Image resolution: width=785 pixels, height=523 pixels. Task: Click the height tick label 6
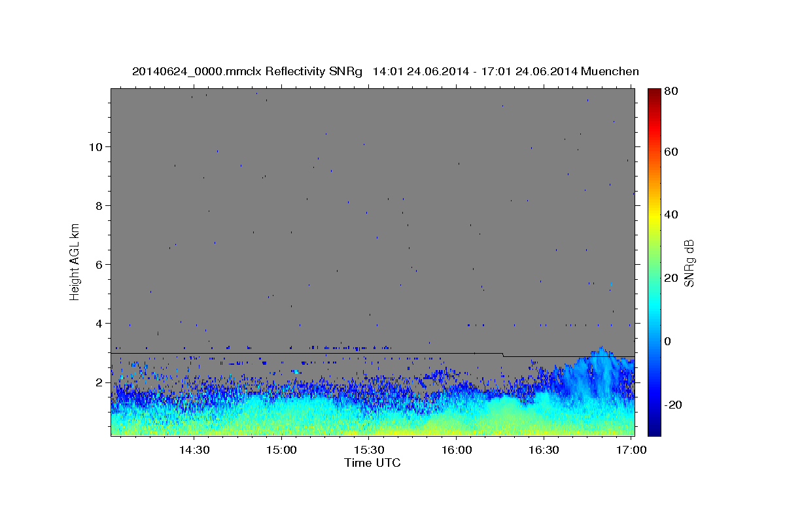[x=100, y=265]
